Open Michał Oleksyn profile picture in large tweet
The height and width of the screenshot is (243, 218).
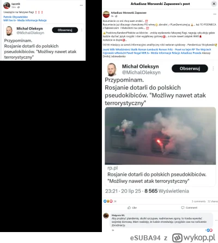[112, 70]
